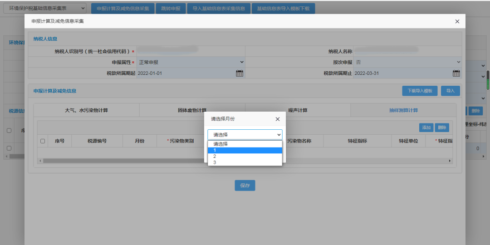Open the 噪声计算 tab
The width and height of the screenshot is (490, 245).
pos(298,110)
